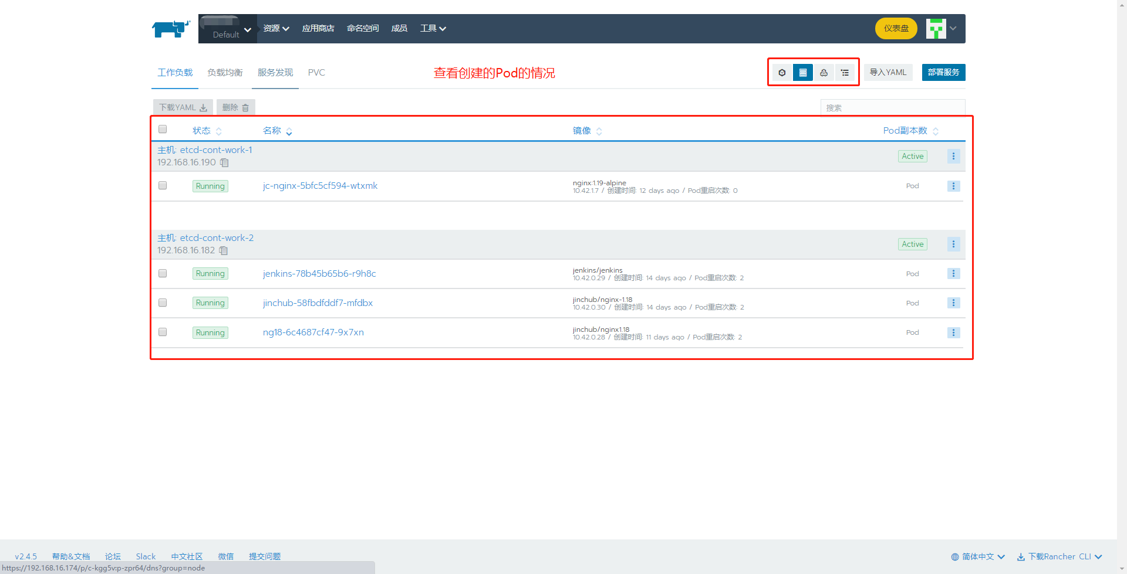Switch to the PVC tab
Image resolution: width=1127 pixels, height=574 pixels.
click(316, 73)
